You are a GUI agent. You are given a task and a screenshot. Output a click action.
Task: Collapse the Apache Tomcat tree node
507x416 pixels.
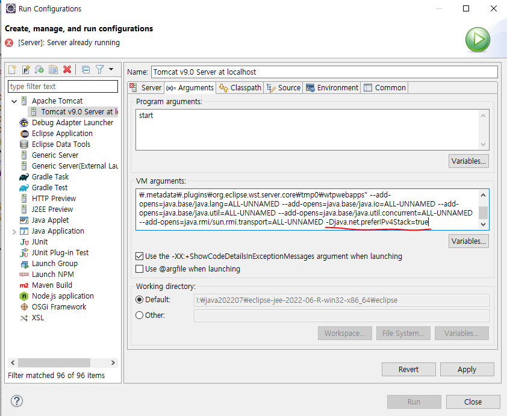(x=14, y=101)
